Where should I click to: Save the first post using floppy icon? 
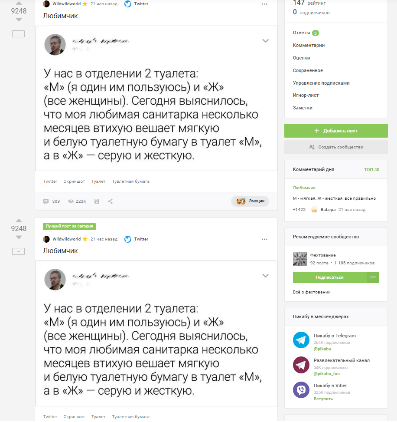[x=97, y=201]
